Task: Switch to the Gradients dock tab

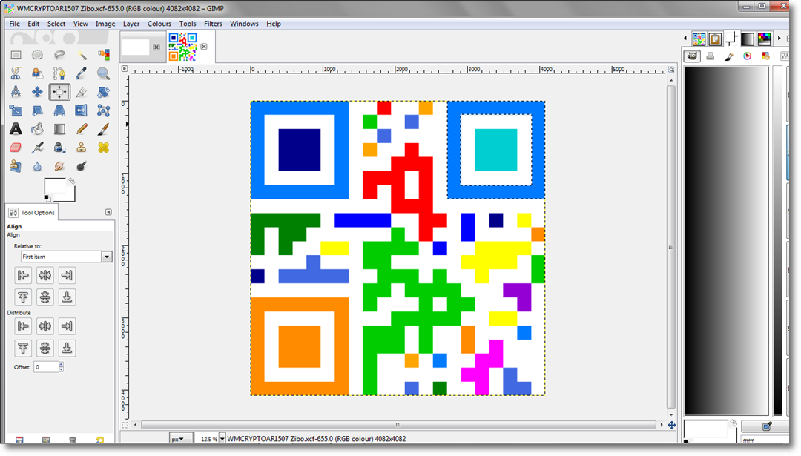Action: 748,39
